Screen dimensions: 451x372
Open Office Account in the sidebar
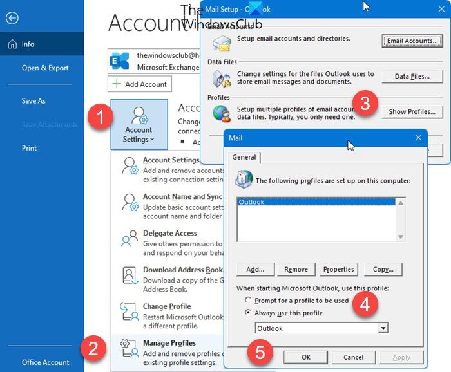coord(46,362)
